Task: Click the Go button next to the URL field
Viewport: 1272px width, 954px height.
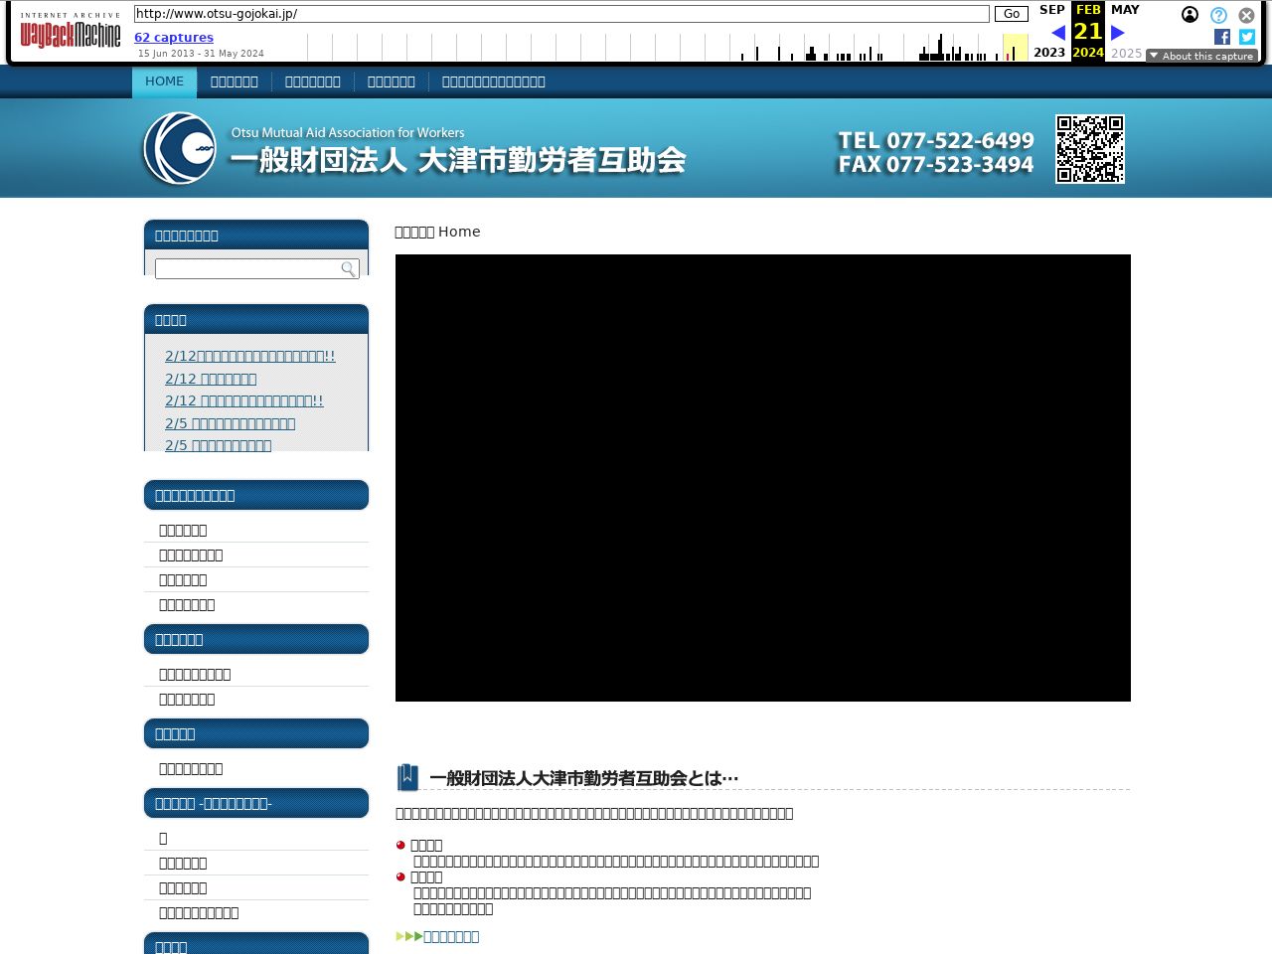Action: 1011,14
